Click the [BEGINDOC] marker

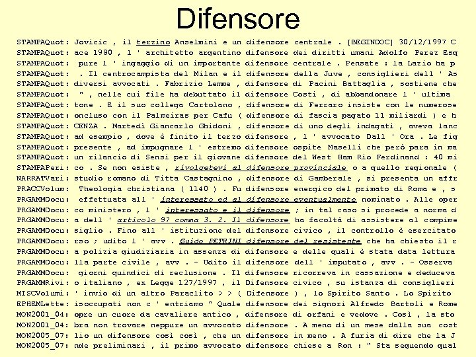pyautogui.click(x=370, y=42)
